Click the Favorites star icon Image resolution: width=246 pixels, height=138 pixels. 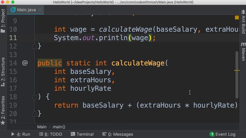coord(3,123)
